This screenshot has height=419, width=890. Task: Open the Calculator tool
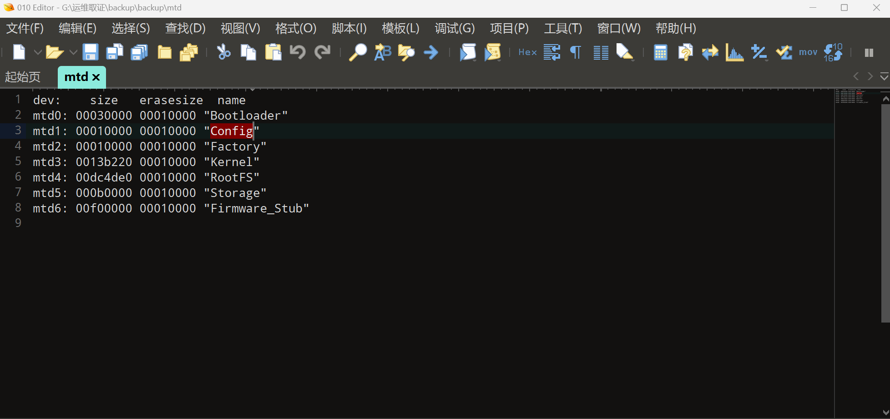click(x=660, y=52)
